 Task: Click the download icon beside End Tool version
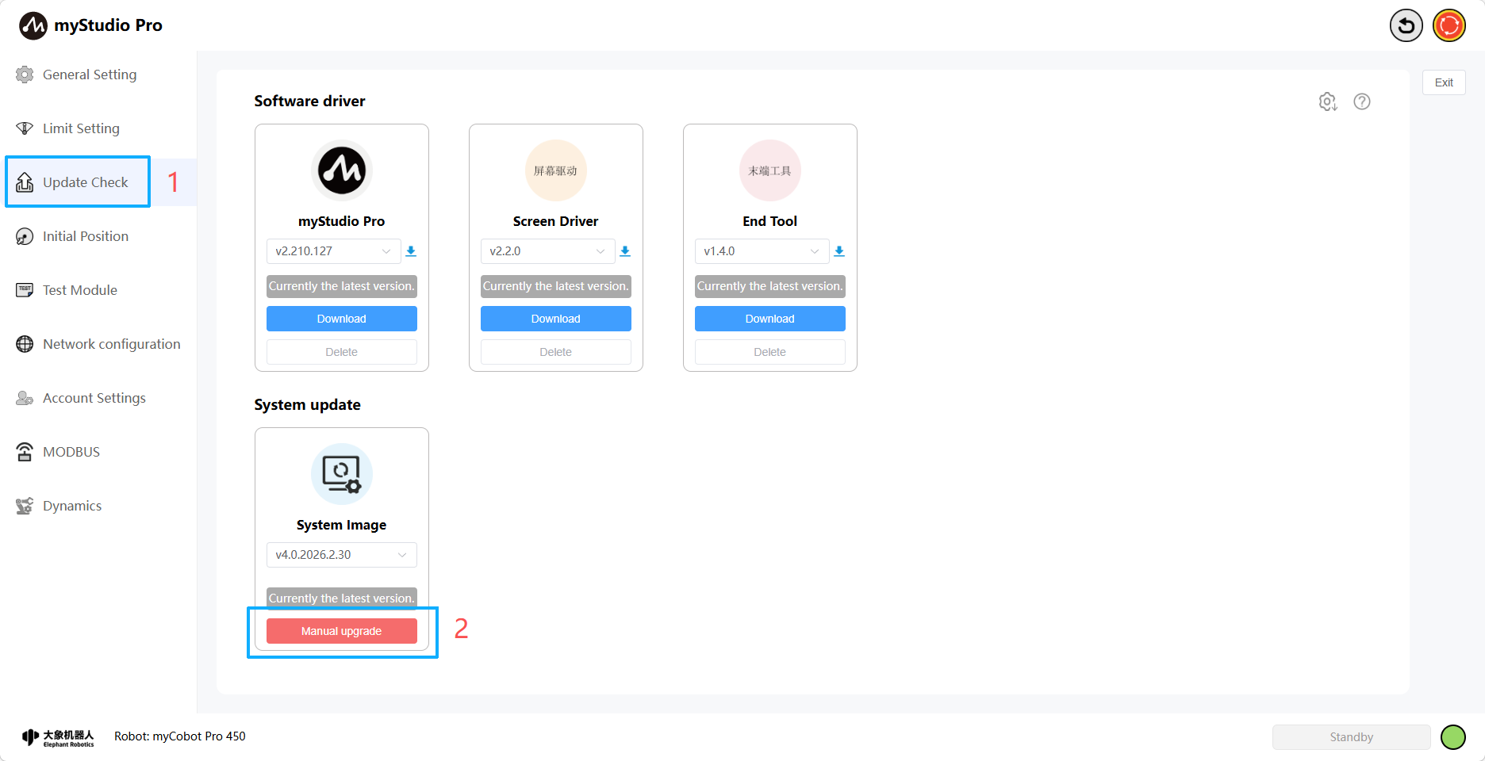tap(839, 250)
